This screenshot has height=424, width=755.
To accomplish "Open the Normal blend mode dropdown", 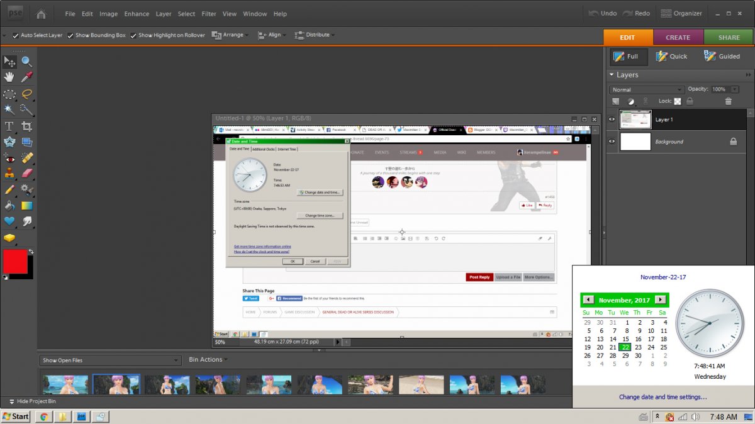I will point(646,90).
